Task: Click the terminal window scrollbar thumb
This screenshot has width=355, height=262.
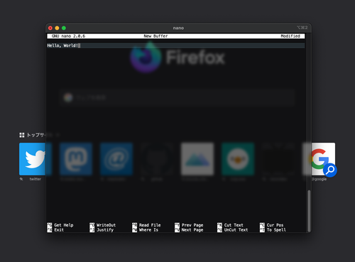Action: (309, 211)
